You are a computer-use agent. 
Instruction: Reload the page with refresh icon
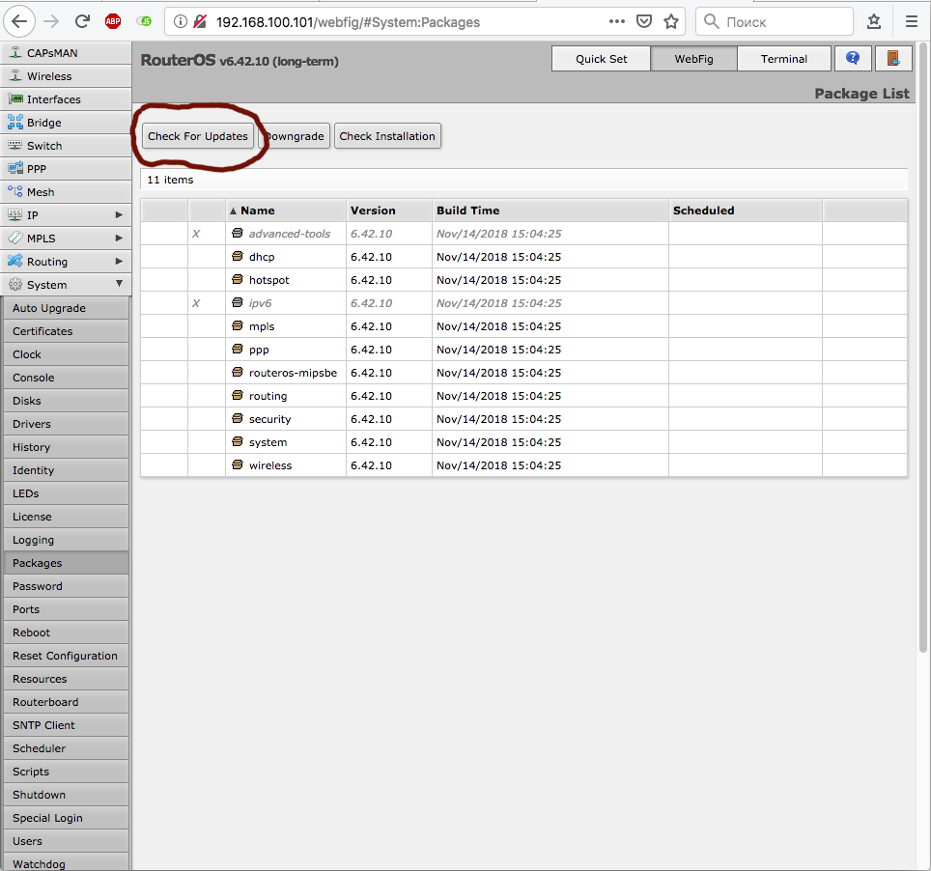click(x=82, y=22)
